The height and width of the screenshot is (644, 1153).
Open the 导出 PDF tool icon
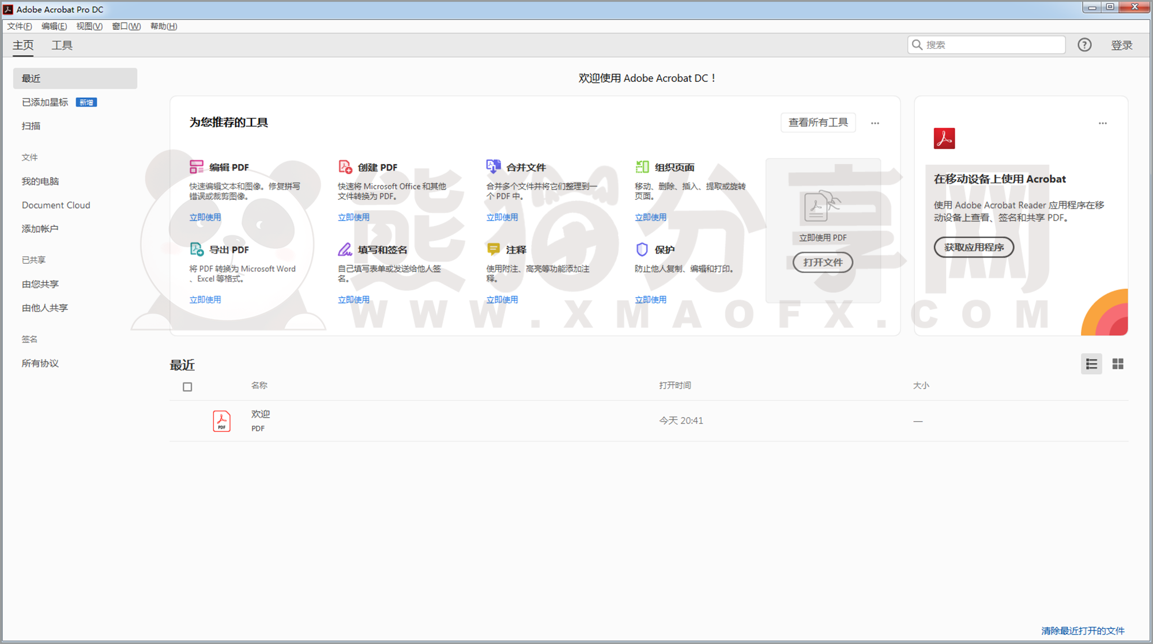coord(197,249)
